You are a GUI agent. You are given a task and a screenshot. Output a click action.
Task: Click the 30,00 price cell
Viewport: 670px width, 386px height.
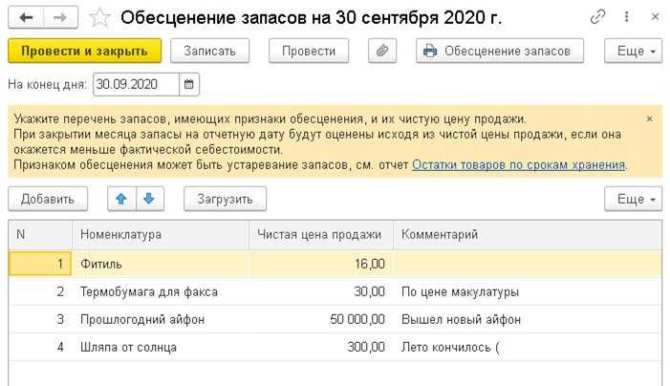click(x=321, y=291)
